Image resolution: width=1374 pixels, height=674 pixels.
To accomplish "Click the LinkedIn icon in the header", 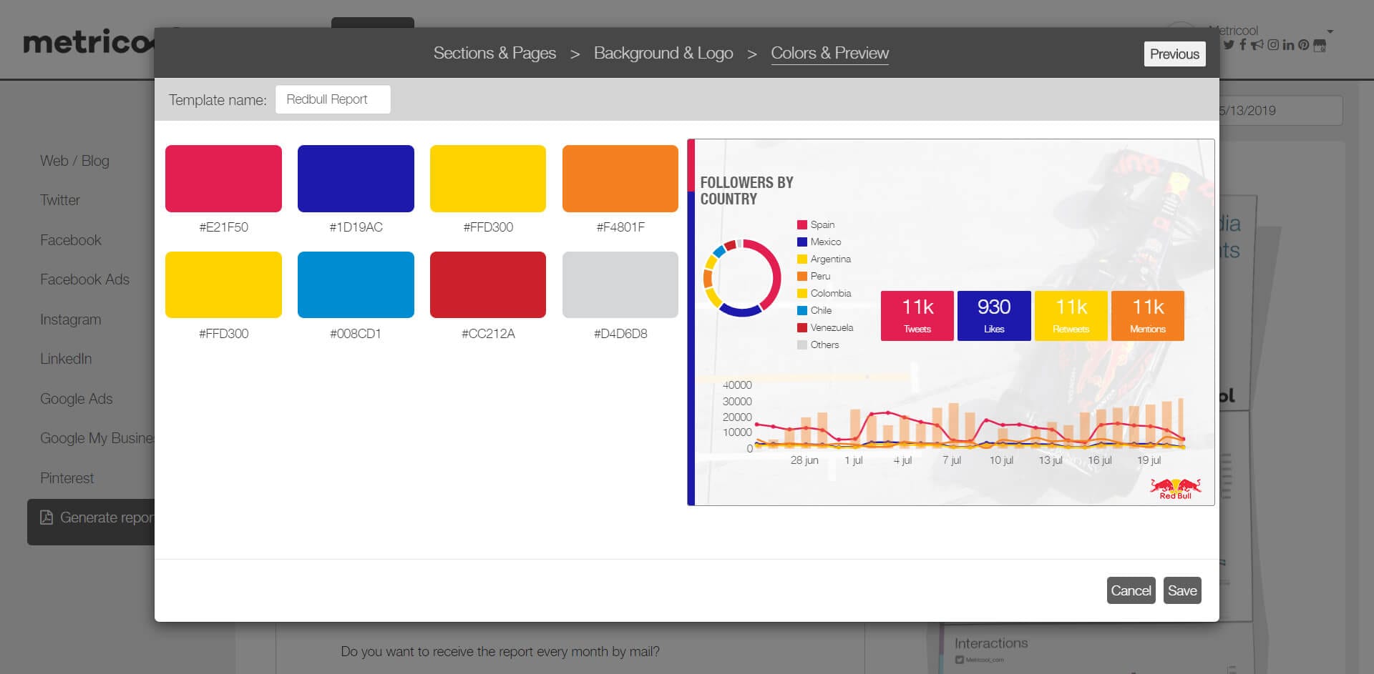I will (x=1288, y=45).
